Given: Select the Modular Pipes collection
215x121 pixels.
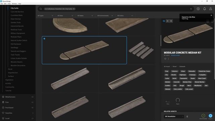Looking at the screenshot, I should tap(16, 37).
